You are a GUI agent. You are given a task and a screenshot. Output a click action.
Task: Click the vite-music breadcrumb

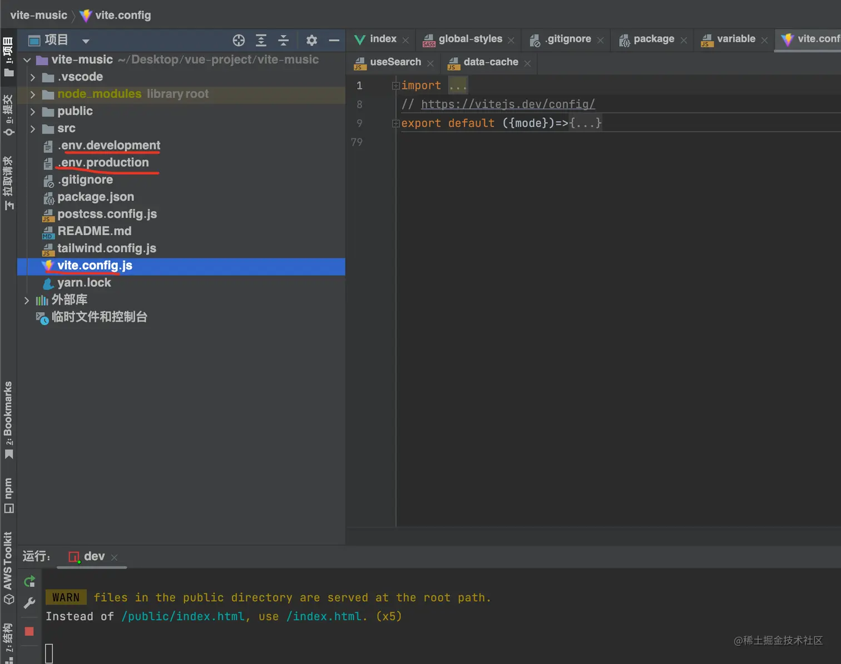(x=38, y=15)
